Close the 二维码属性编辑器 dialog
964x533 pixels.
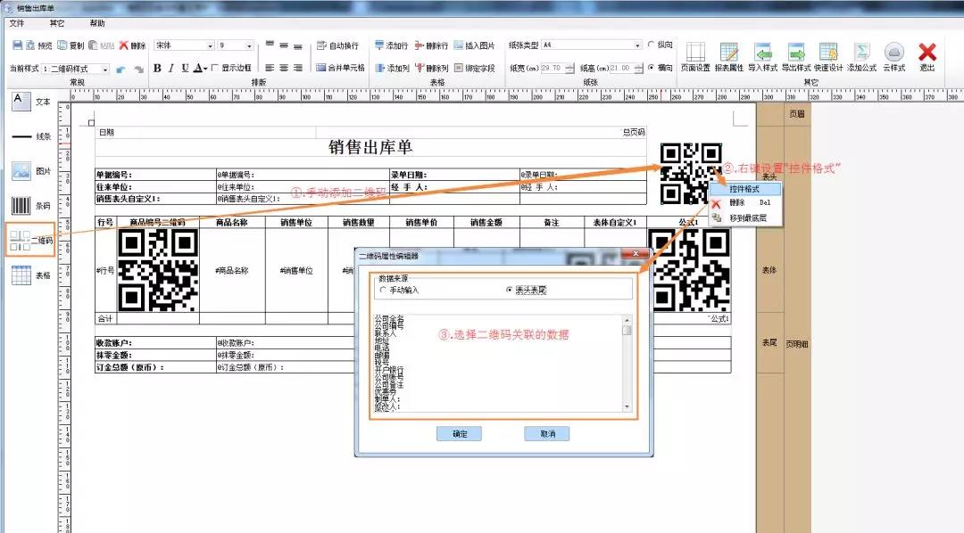(x=636, y=254)
